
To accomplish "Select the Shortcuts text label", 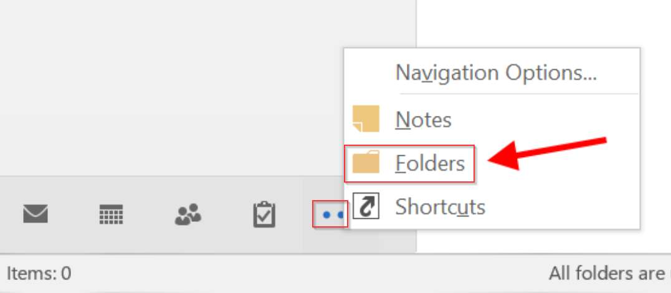I will click(x=440, y=206).
